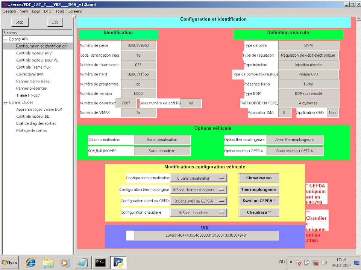Click the volume speaker tray icon
The image size is (361, 270).
coord(324,262)
